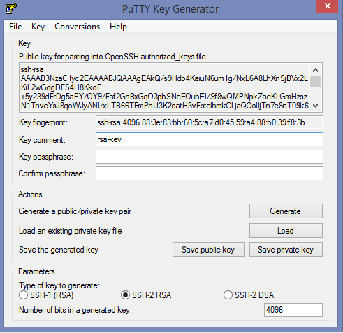The image size is (343, 333).
Task: Click the Key comment input field
Action: point(210,139)
